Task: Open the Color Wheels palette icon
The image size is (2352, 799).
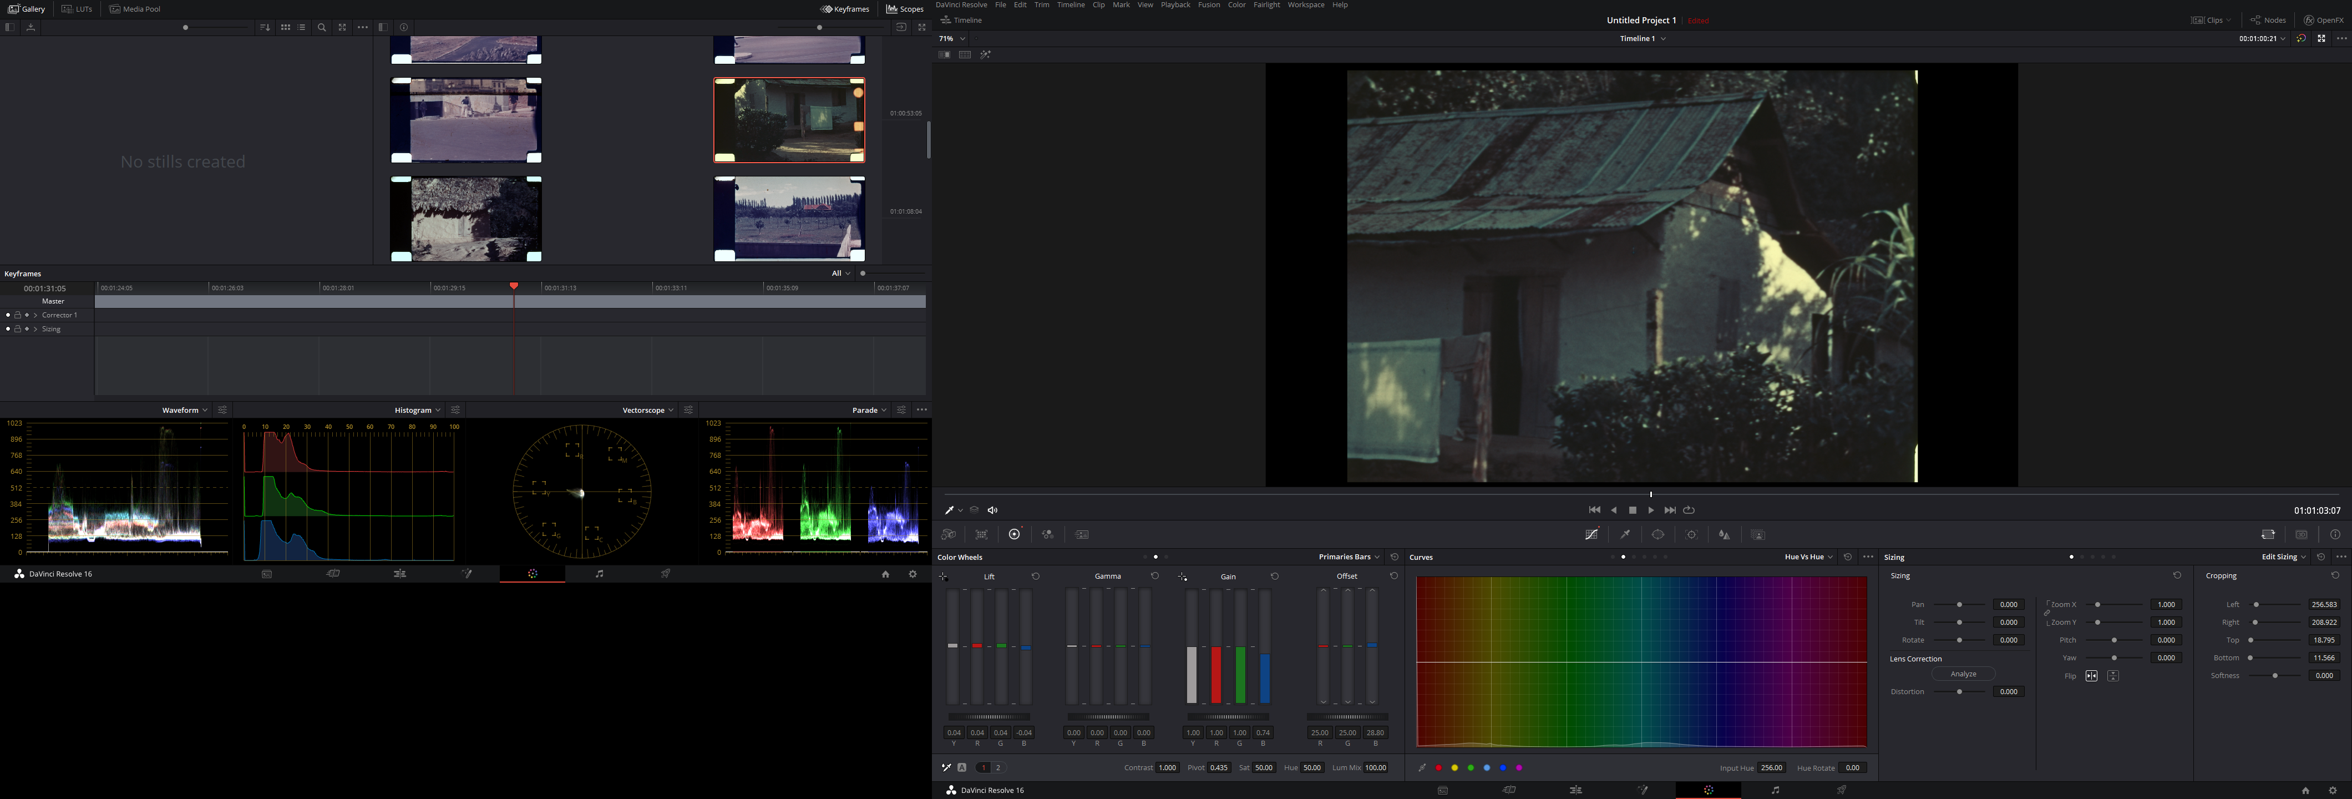Action: (x=1015, y=535)
